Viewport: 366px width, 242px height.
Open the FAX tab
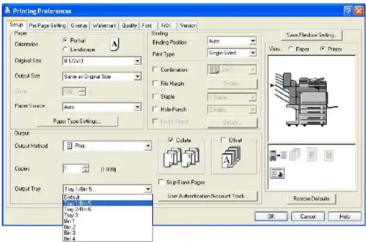coord(166,25)
